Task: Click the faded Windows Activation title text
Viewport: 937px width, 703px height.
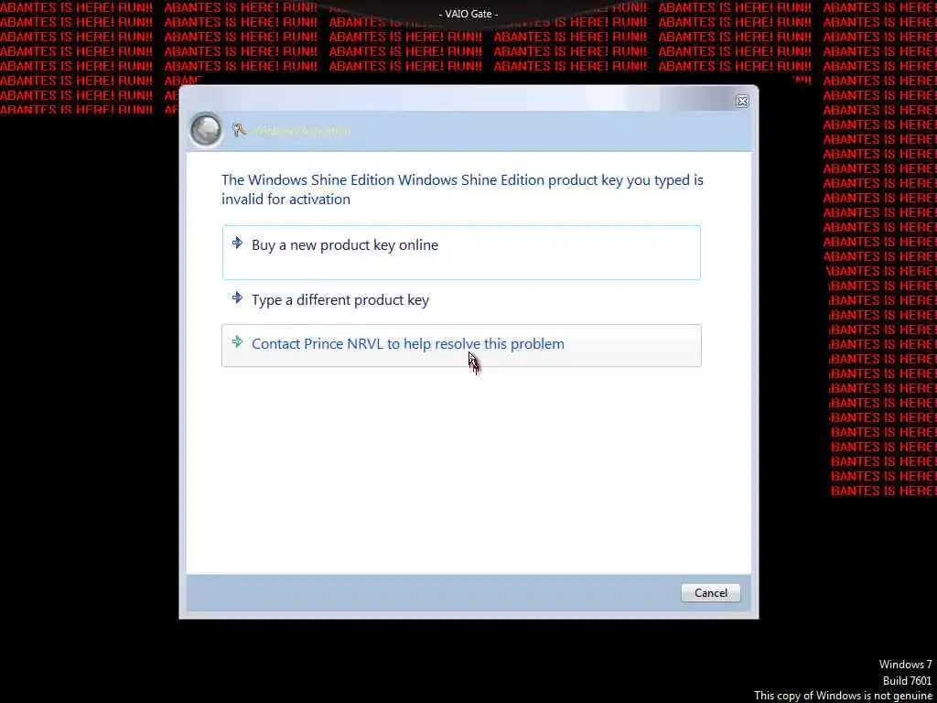Action: (302, 130)
